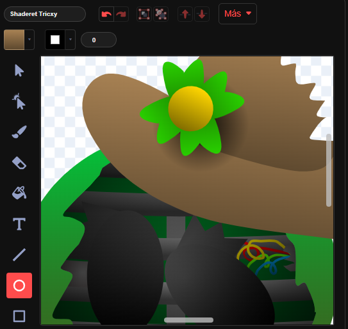Image resolution: width=348 pixels, height=329 pixels.
Task: Click the horizontal canvas scrollbar
Action: coord(188,320)
